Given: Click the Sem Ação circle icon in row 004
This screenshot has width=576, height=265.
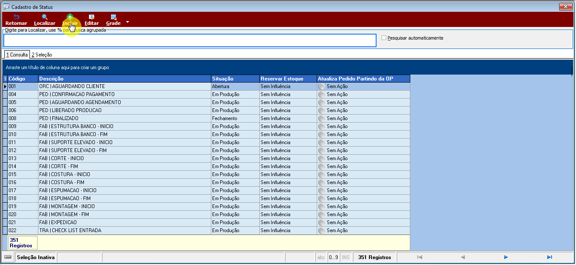Looking at the screenshot, I should click(322, 94).
